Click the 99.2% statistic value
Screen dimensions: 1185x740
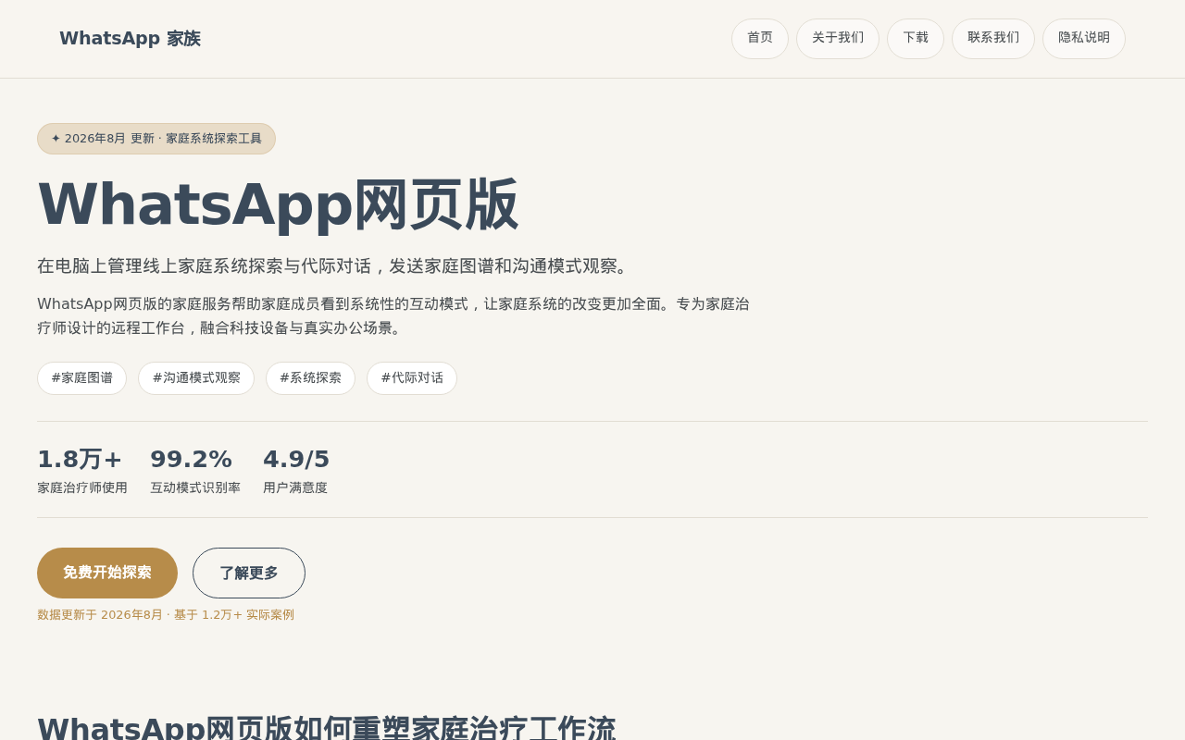(x=191, y=459)
